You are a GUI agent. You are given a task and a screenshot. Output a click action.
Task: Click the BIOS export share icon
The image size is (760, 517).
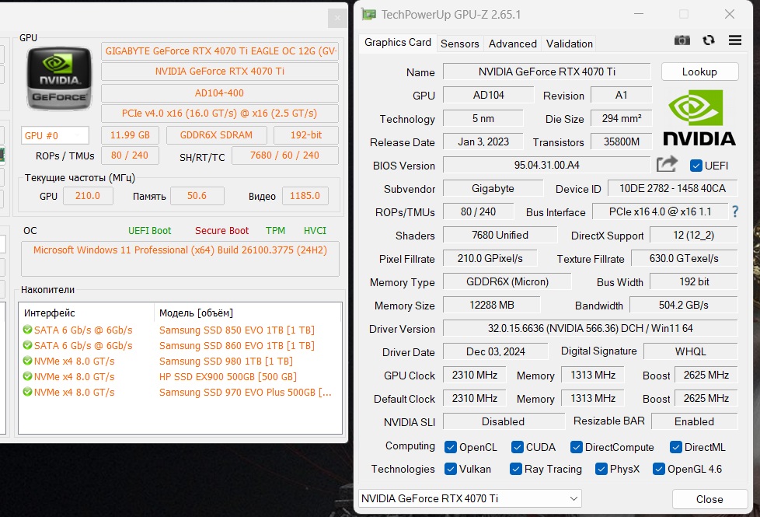point(667,164)
